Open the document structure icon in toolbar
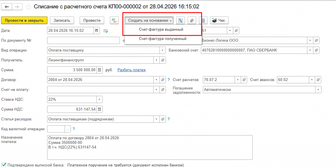Screen dimensions: 336x167 (180, 20)
